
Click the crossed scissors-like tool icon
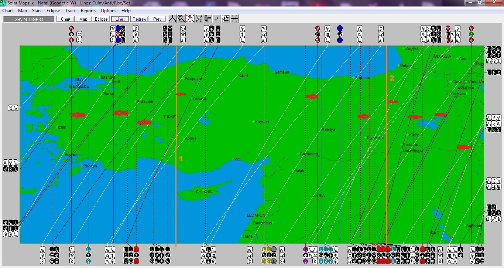pos(199,19)
